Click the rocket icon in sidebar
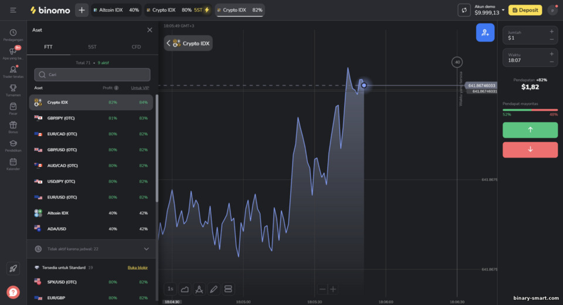The image size is (563, 305). [x=13, y=269]
